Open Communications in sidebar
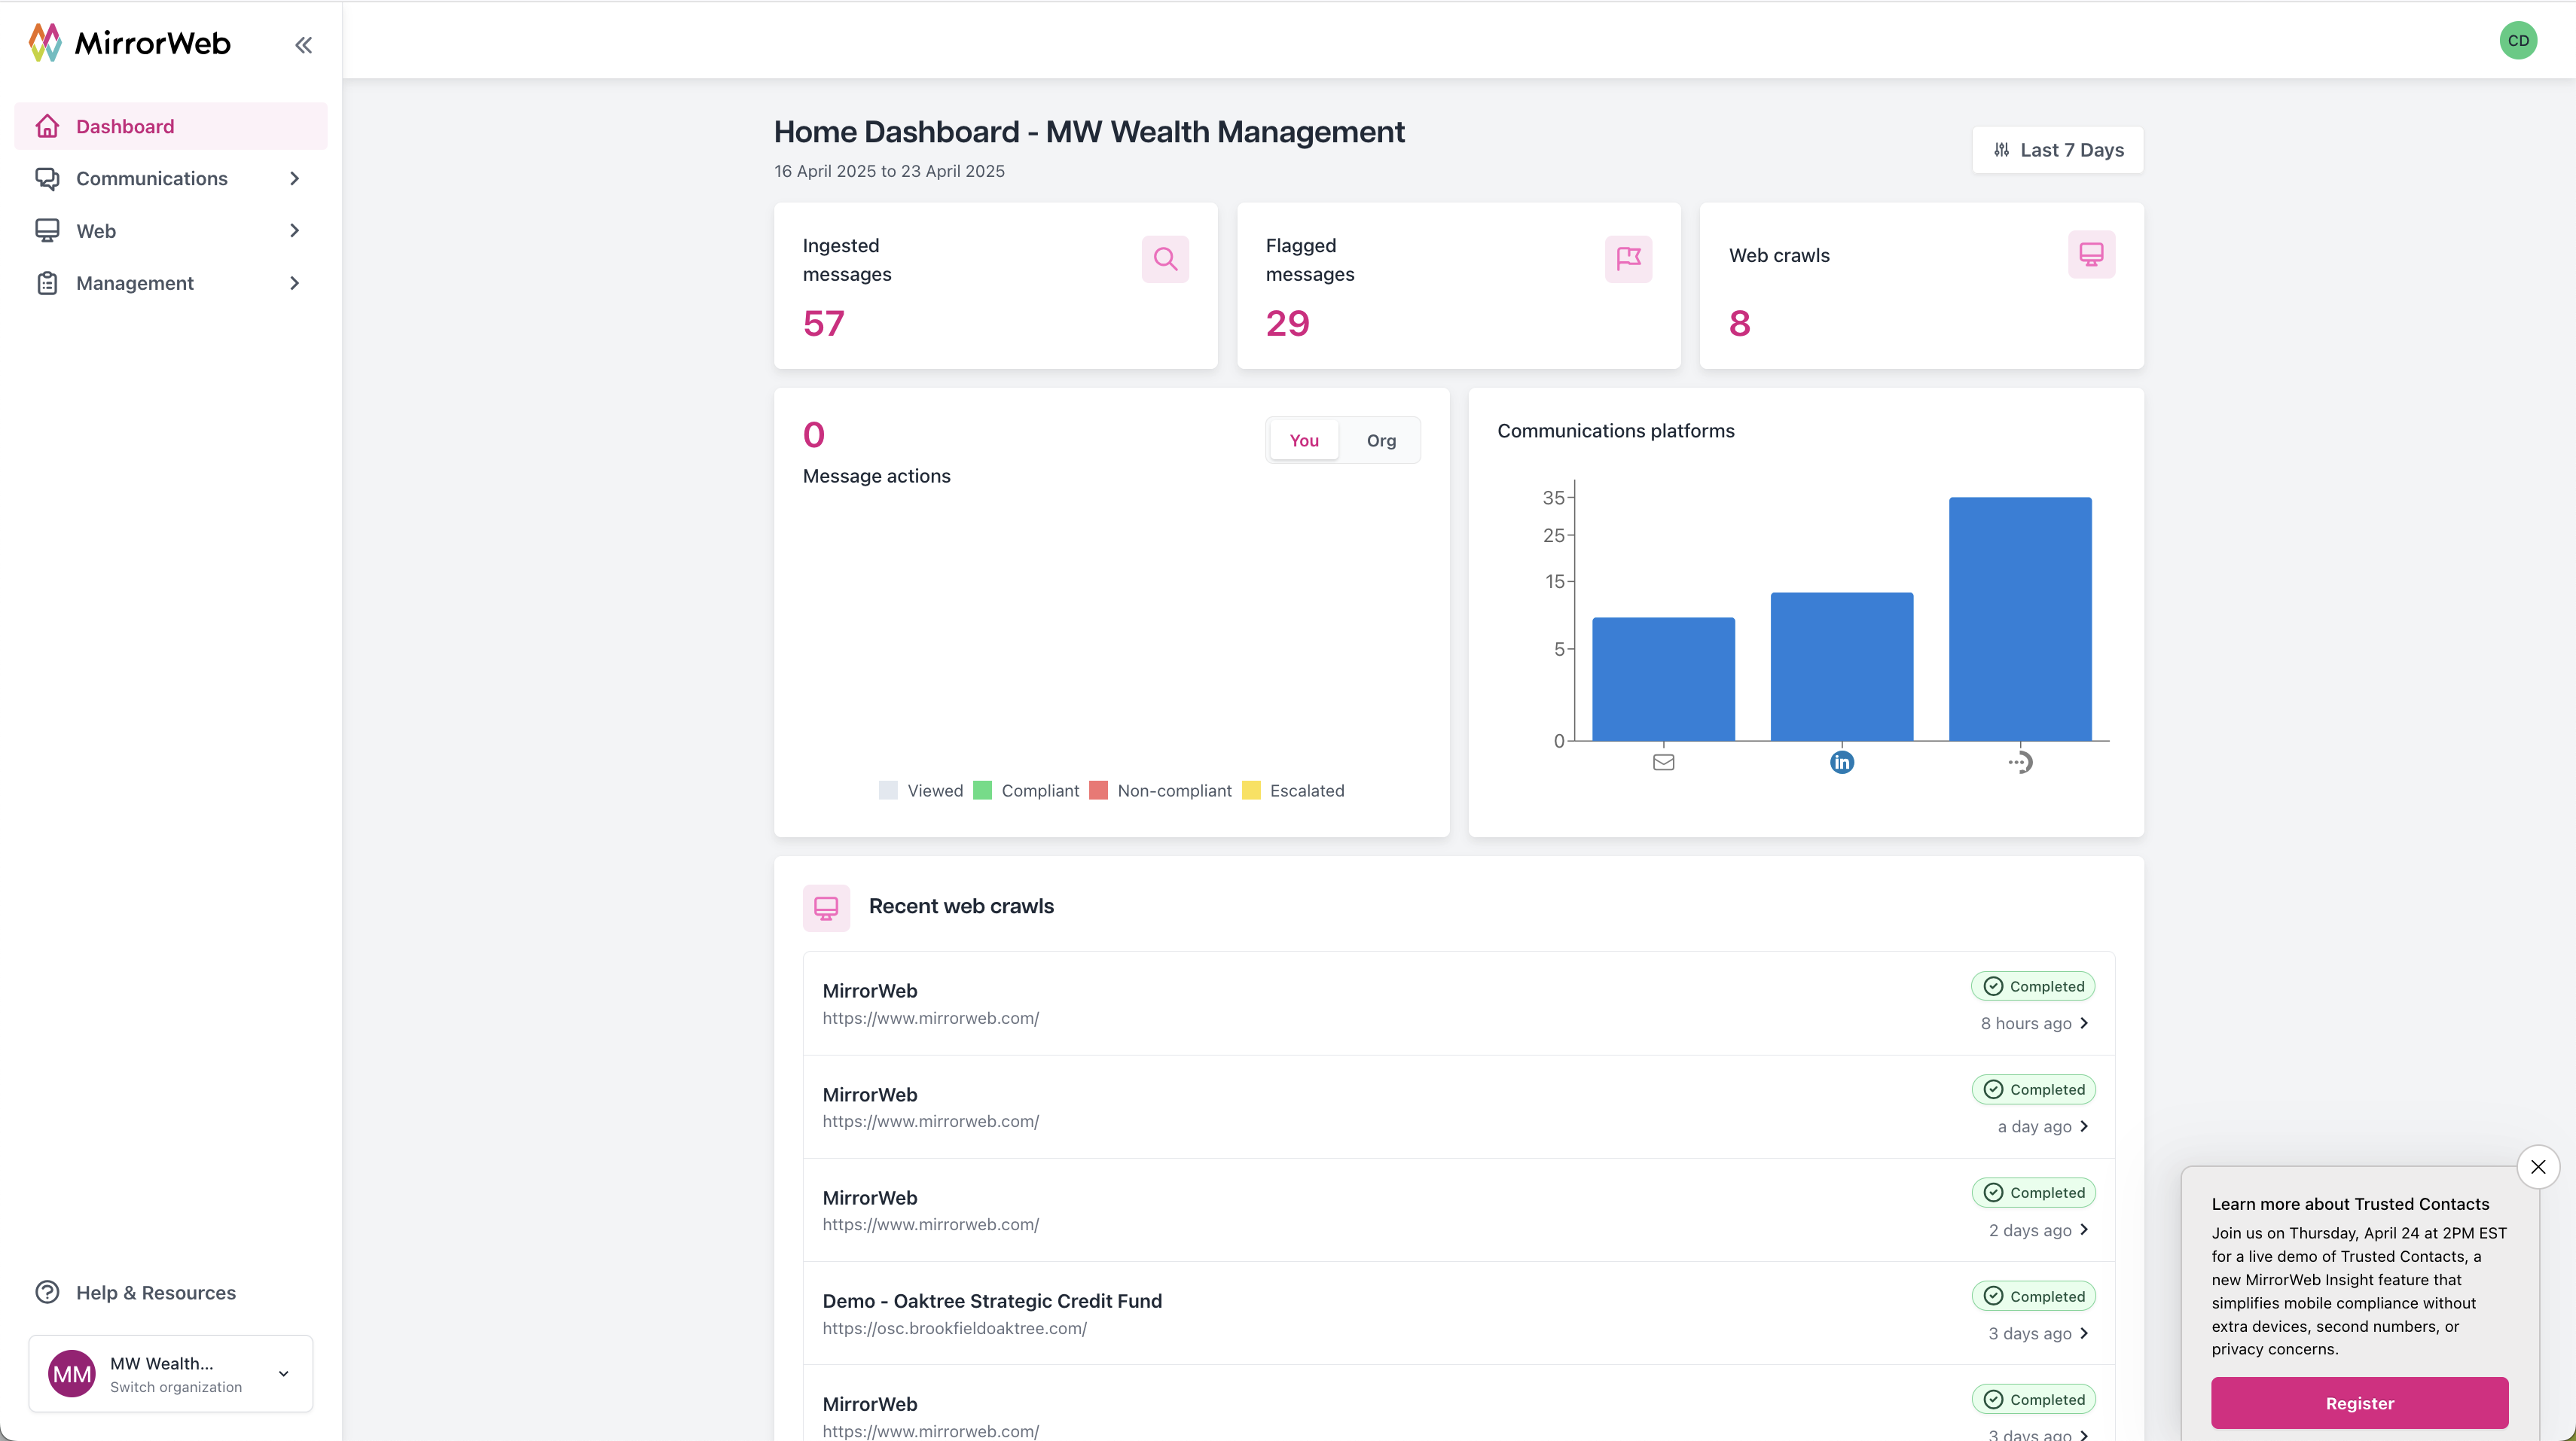Image resolution: width=2576 pixels, height=1441 pixels. (171, 178)
